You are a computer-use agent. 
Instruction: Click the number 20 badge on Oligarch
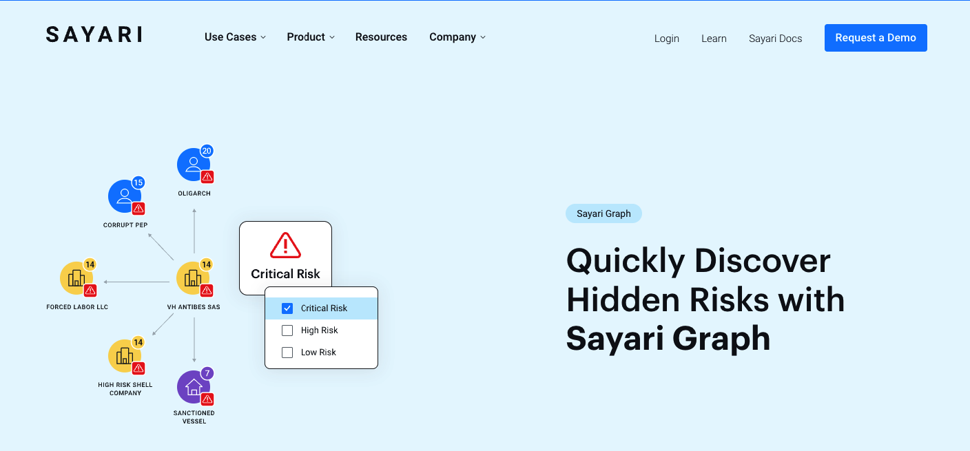coord(207,151)
